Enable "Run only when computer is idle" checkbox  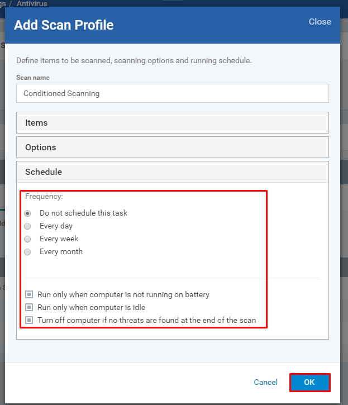tap(29, 307)
